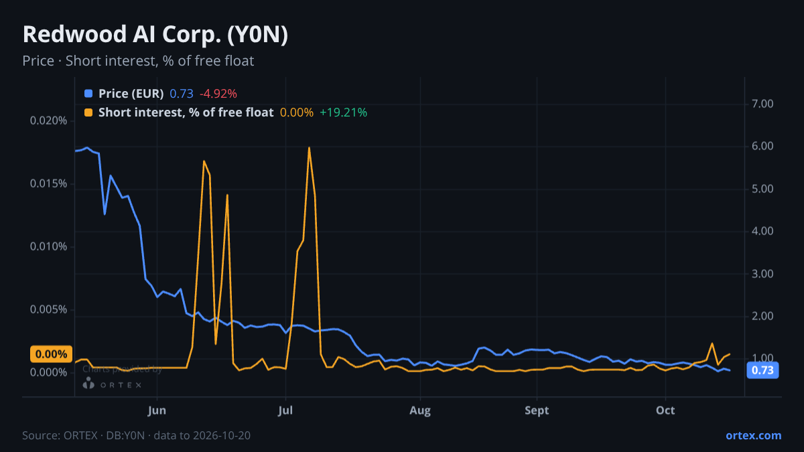This screenshot has width=804, height=452.
Task: Click the 4.00 right axis label
Action: (763, 231)
